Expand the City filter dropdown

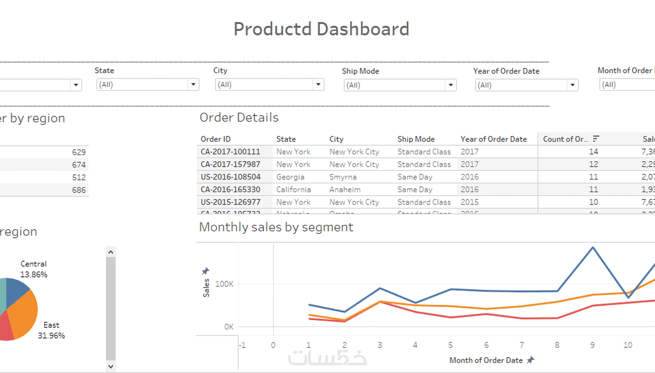tap(318, 85)
